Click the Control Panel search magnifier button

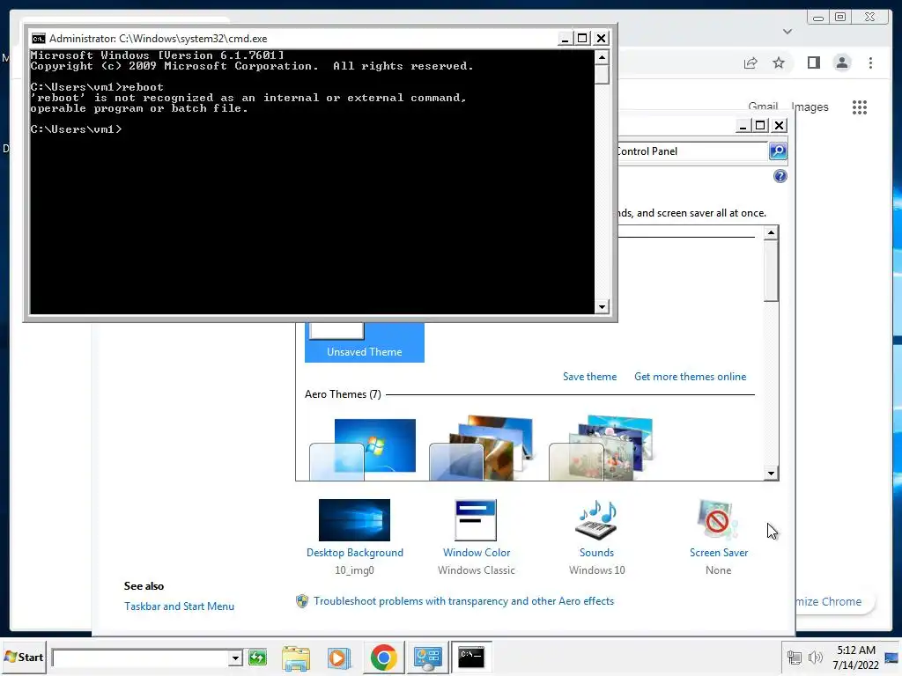pyautogui.click(x=778, y=151)
